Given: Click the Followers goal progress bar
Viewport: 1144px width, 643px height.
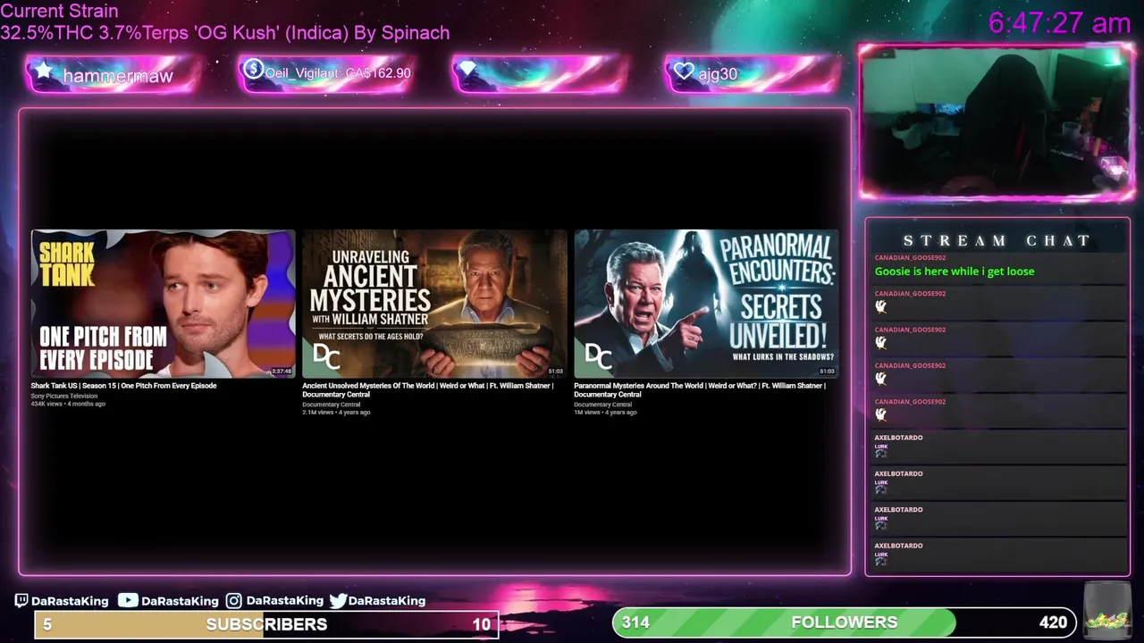Looking at the screenshot, I should pos(844,622).
